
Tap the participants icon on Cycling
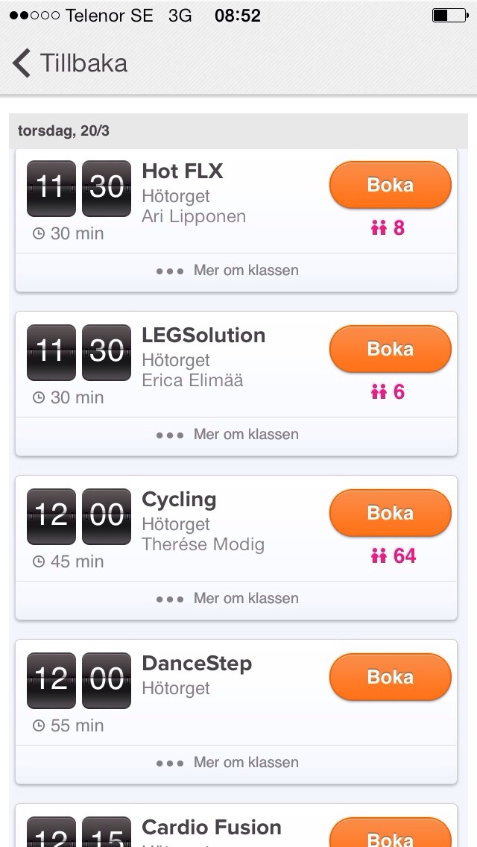[379, 556]
